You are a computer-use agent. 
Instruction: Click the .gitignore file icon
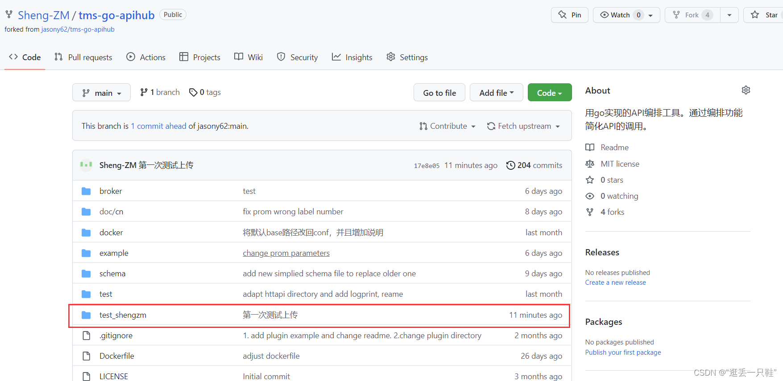pyautogui.click(x=87, y=336)
